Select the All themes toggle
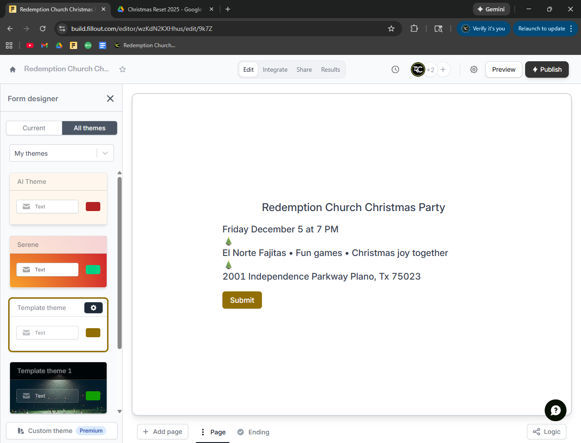 (89, 128)
